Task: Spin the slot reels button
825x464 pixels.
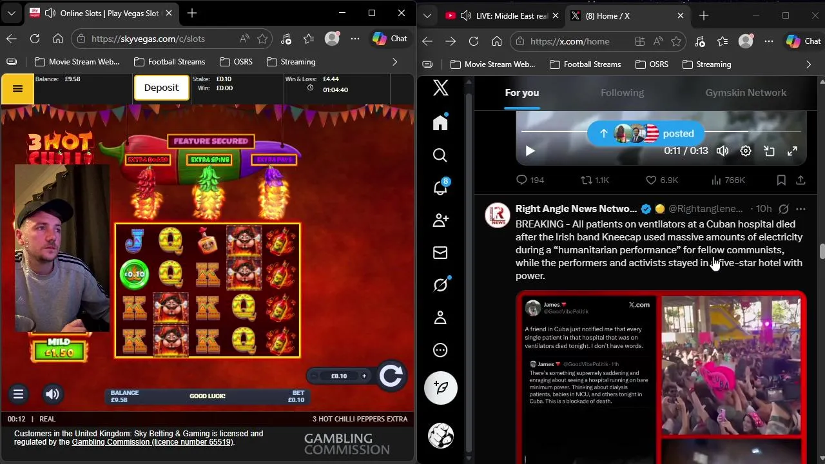Action: tap(391, 376)
